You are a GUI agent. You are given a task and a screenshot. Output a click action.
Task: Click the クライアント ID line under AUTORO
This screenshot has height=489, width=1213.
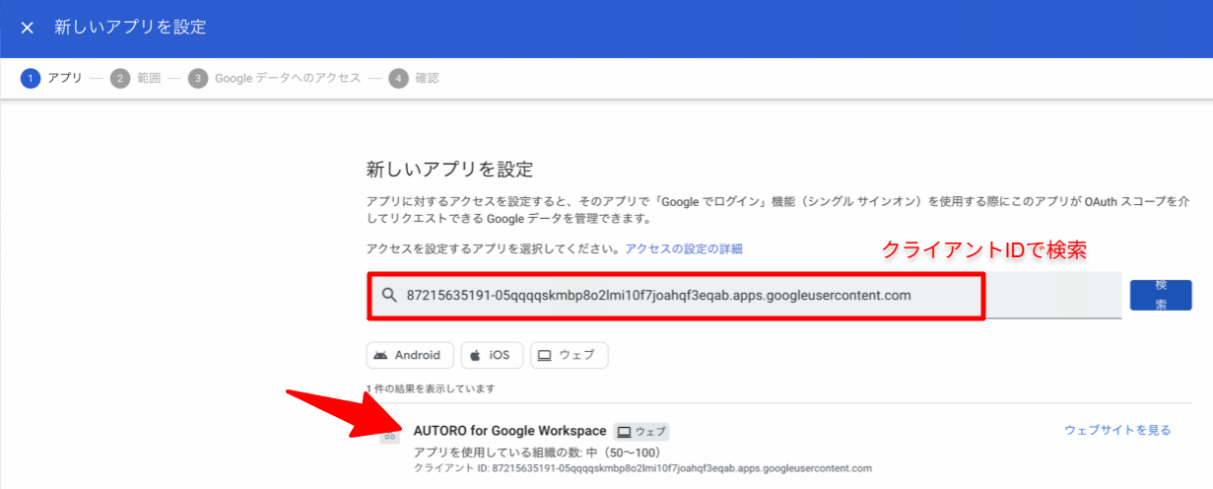[x=642, y=467]
